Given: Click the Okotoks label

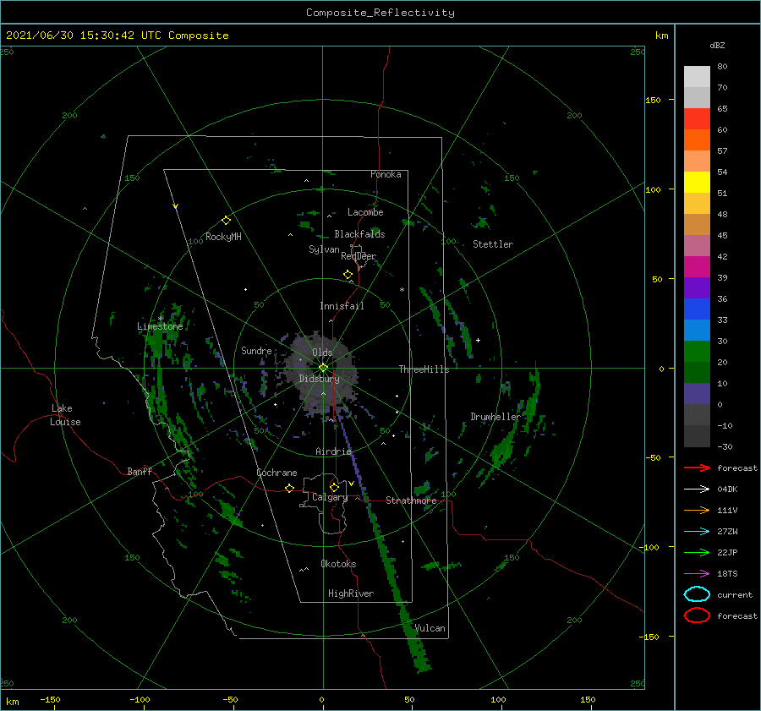Looking at the screenshot, I should click(338, 564).
